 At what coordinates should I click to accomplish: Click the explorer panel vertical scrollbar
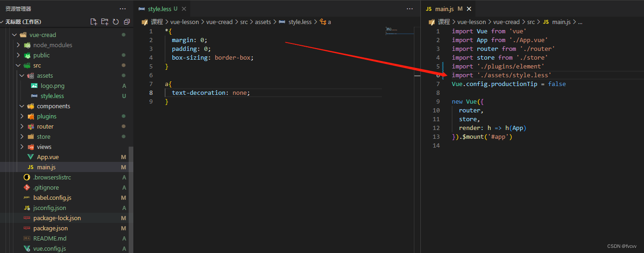pos(131,200)
